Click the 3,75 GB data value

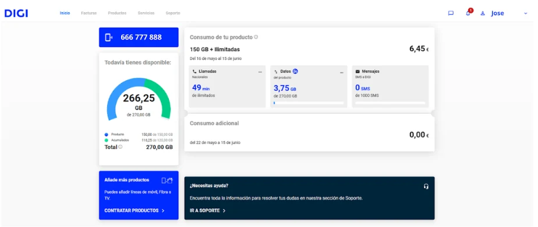(x=285, y=88)
